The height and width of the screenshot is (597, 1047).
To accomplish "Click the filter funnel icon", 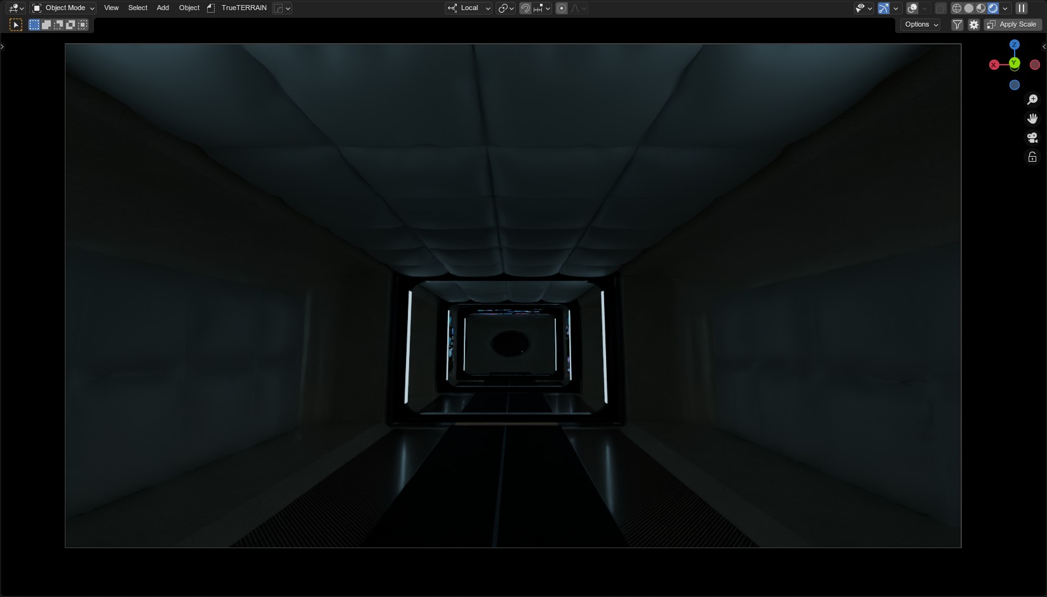I will pyautogui.click(x=957, y=24).
